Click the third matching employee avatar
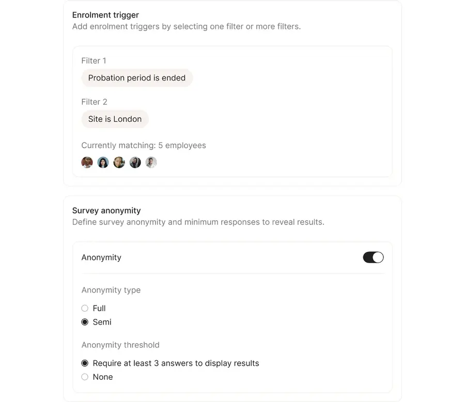The width and height of the screenshot is (465, 402). coord(119,163)
